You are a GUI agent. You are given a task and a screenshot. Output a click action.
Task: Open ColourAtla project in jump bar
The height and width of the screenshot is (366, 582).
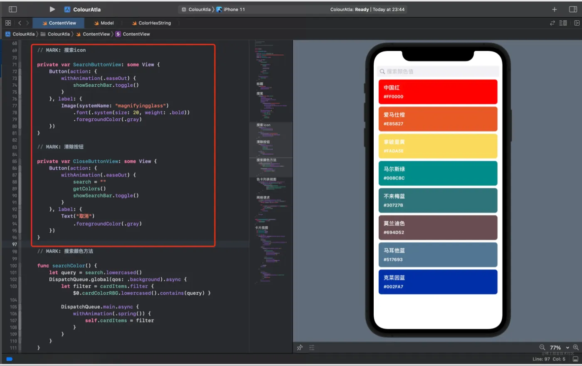[x=20, y=34]
